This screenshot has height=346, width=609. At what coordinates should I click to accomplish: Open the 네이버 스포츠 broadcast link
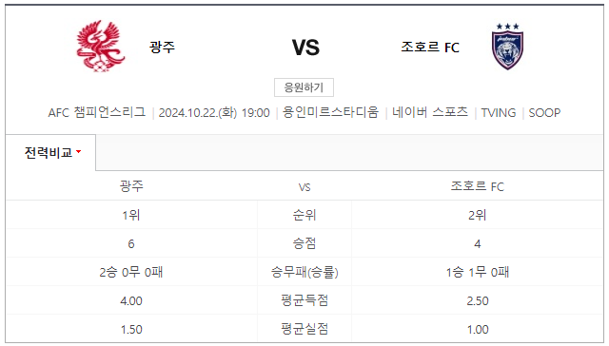pos(430,112)
